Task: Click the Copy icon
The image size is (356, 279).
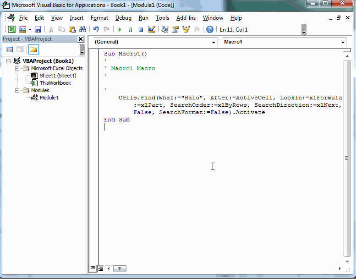Action: tap(61, 29)
